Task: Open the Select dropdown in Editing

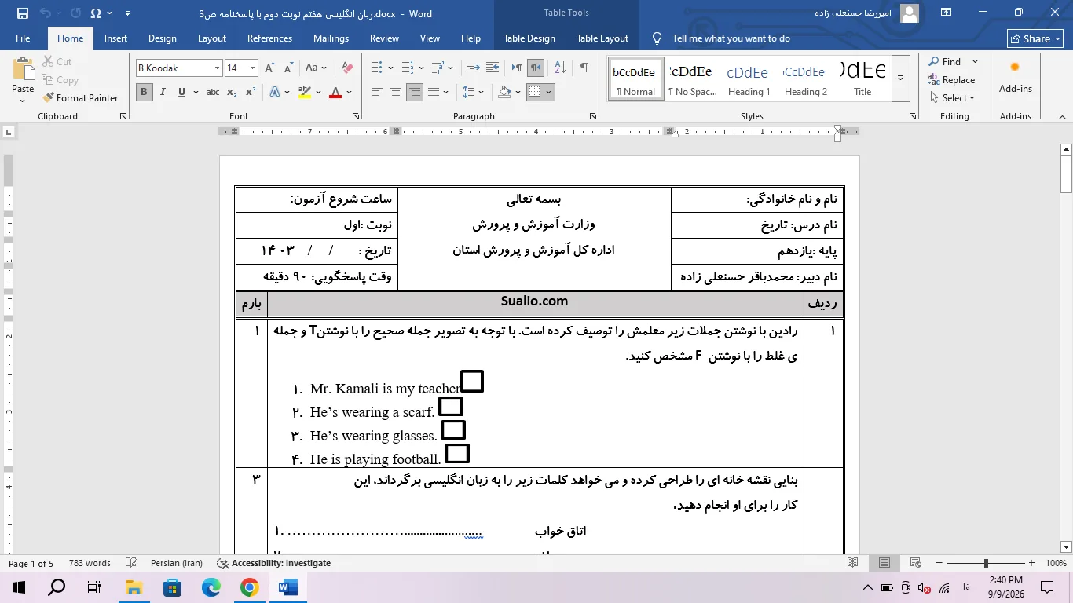Action: (x=951, y=98)
